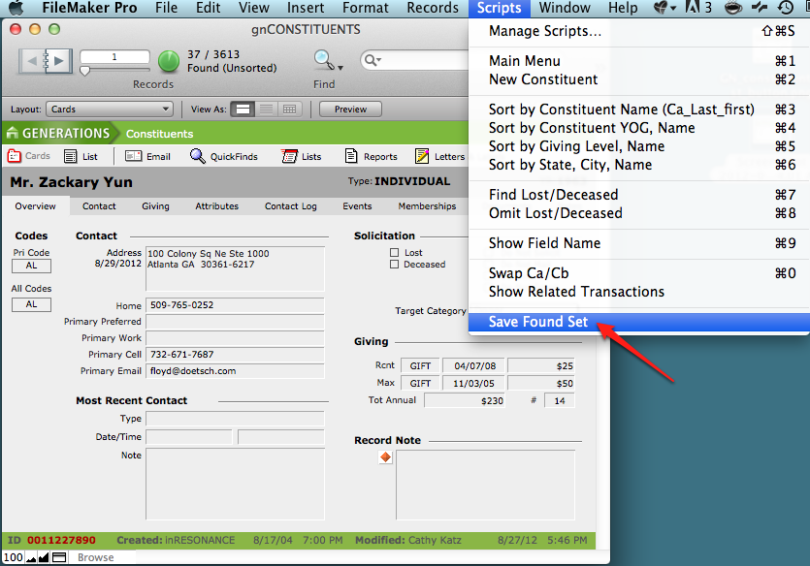Go to GENERATIONS home icon
810x566 pixels.
14,133
